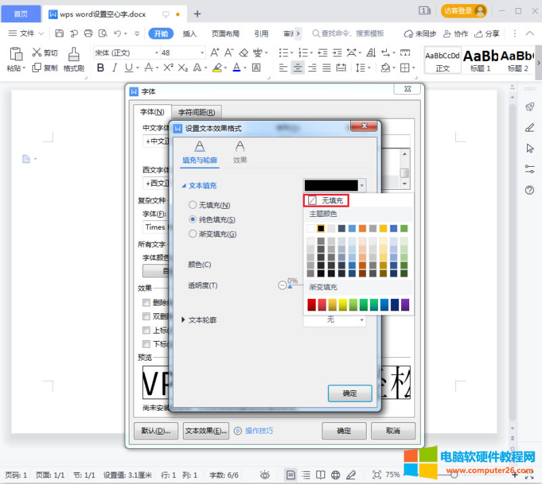Choose 无填充 in the color dropdown
The height and width of the screenshot is (484, 542).
tap(327, 200)
